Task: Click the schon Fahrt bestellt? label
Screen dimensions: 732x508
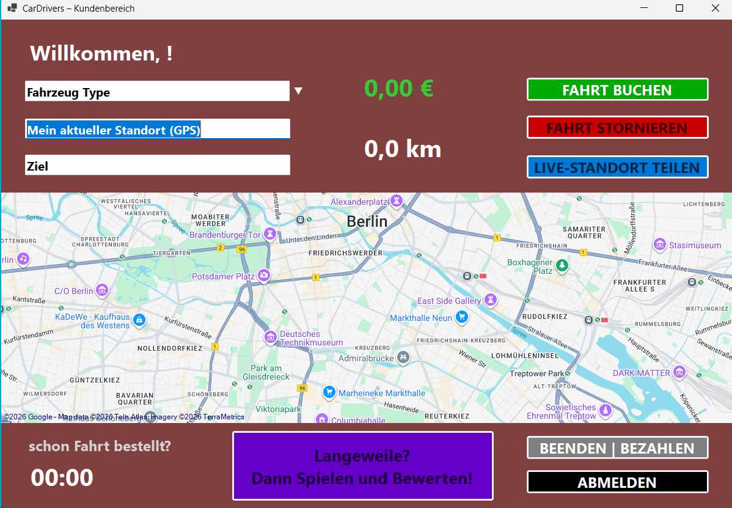Action: point(100,446)
